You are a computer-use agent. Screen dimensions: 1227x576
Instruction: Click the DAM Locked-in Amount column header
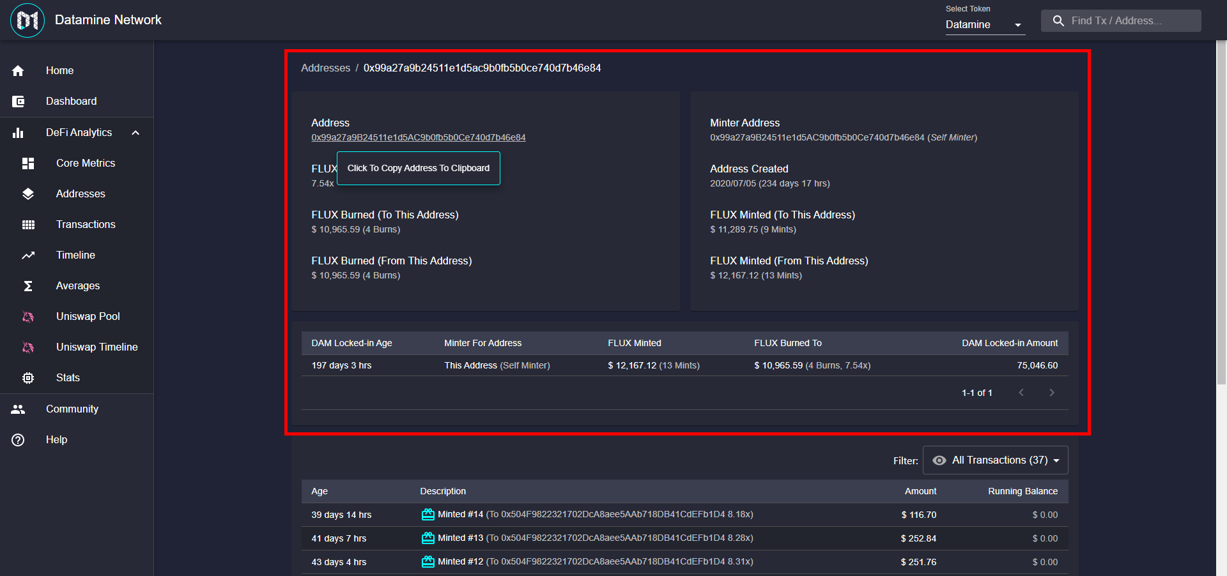[x=1010, y=344]
